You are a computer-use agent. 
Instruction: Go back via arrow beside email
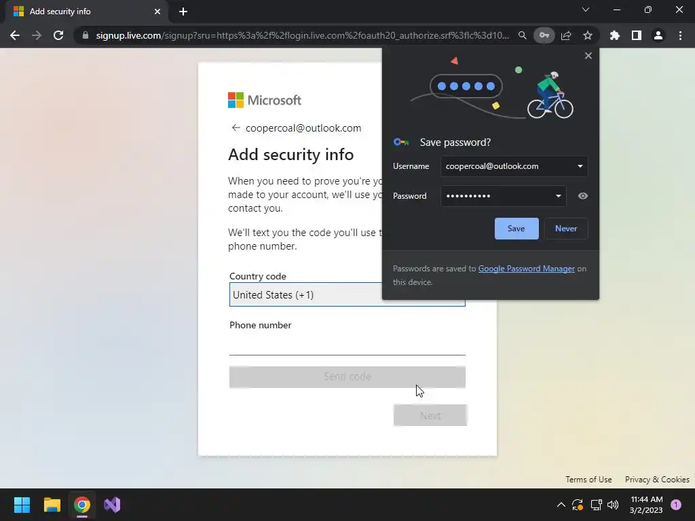tap(236, 128)
